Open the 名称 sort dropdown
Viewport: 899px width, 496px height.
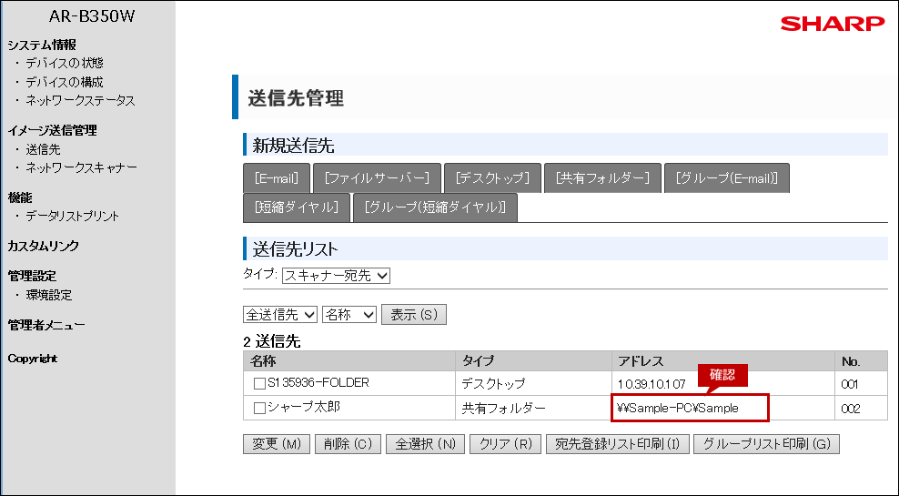pyautogui.click(x=349, y=315)
